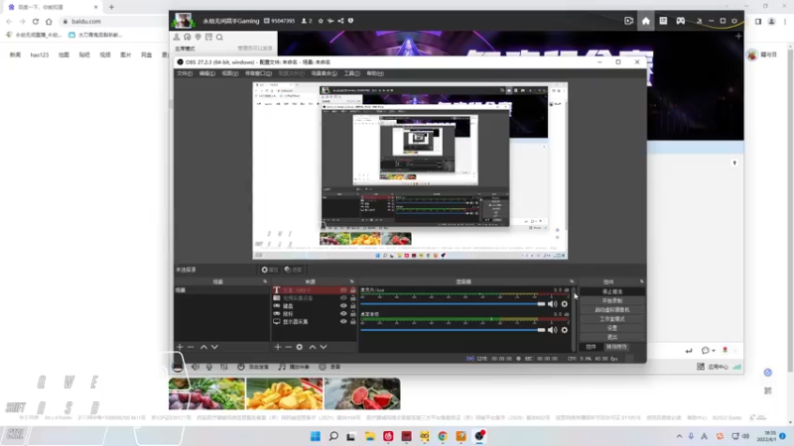Toggle visibility of the third source (keyboard)
This screenshot has height=446, width=794.
(x=343, y=306)
